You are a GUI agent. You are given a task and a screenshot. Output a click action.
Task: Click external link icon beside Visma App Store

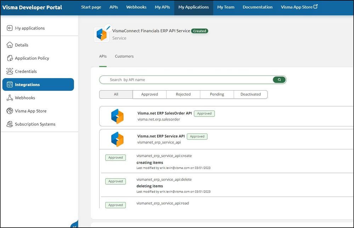316,6
